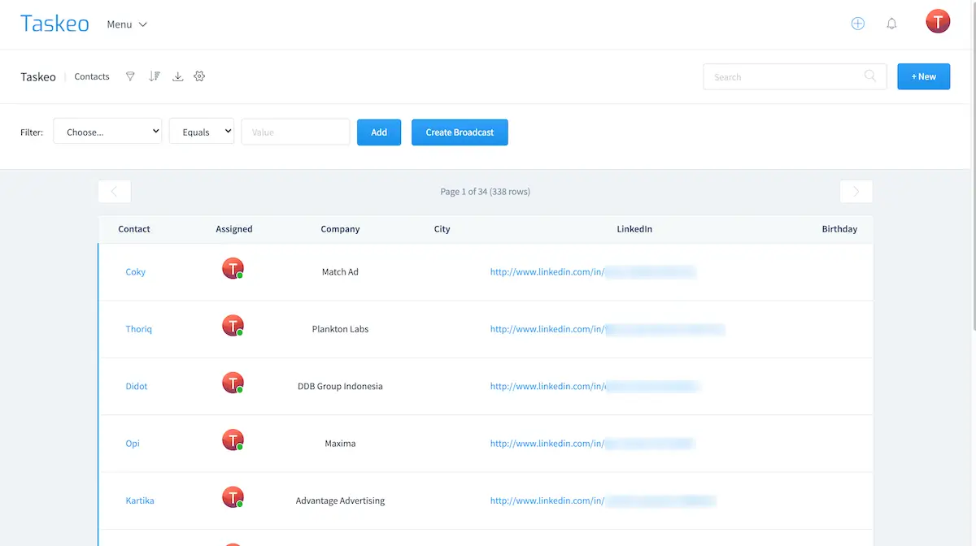Click the filter Value input field
976x546 pixels.
[295, 132]
